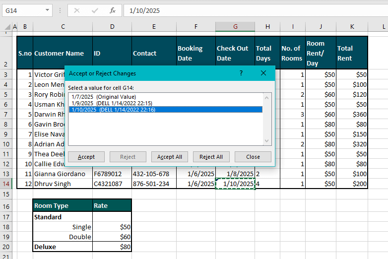The image size is (388, 259).
Task: Click the Check Out Date header cell
Action: 235,53
